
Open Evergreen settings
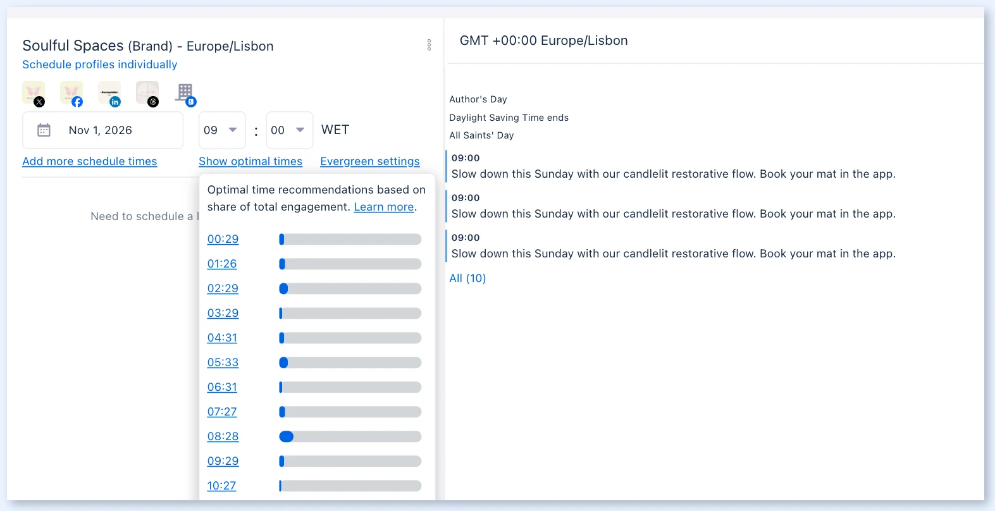(370, 161)
